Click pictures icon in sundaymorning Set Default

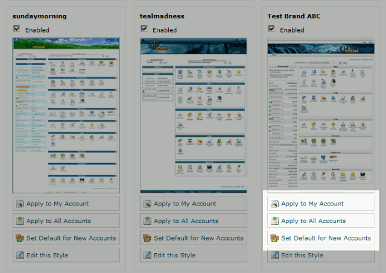click(20, 238)
